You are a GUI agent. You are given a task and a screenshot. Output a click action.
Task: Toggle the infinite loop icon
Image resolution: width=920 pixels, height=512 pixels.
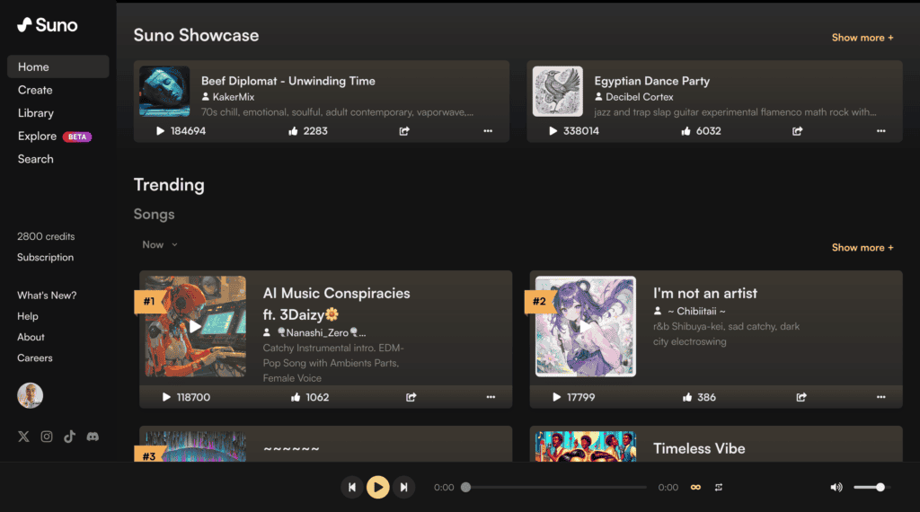point(696,488)
